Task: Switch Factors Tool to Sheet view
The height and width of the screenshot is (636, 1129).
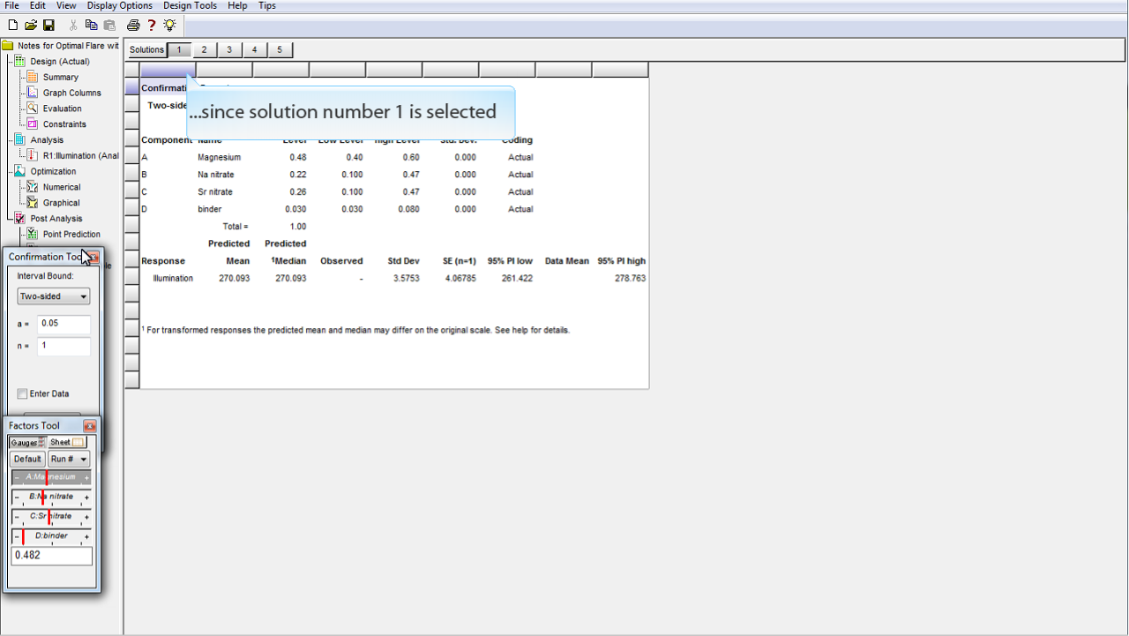Action: 67,442
